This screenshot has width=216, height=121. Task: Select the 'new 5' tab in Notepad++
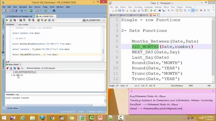point(154,15)
